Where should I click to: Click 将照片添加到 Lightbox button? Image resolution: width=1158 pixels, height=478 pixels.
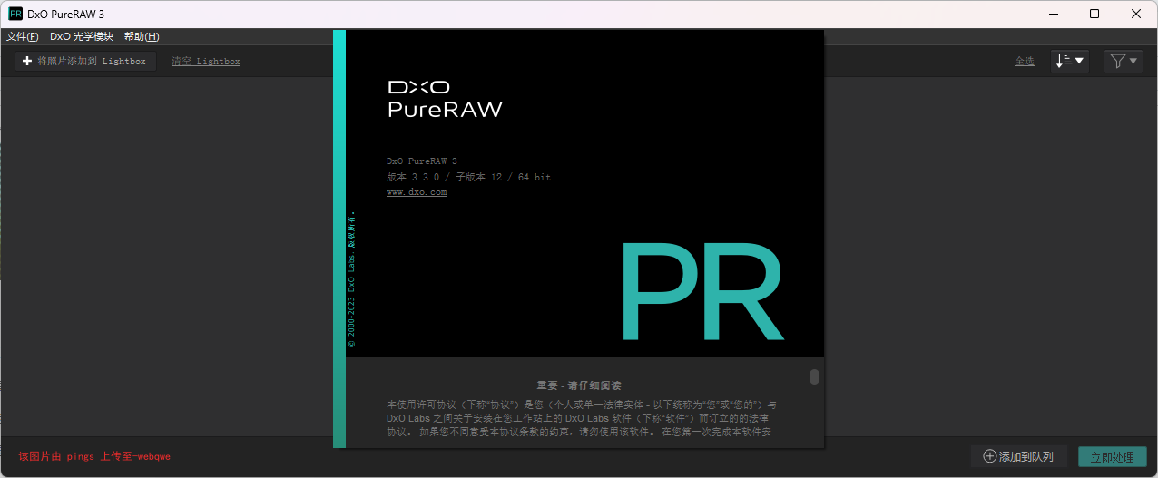[85, 61]
